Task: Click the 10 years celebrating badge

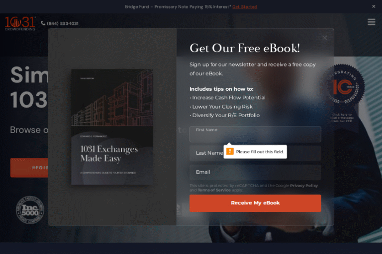Action: coord(343,85)
